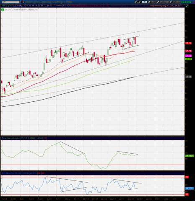The height and width of the screenshot is (201, 195).
Task: Click the expand chart icon at header right
Action: pos(187,6)
